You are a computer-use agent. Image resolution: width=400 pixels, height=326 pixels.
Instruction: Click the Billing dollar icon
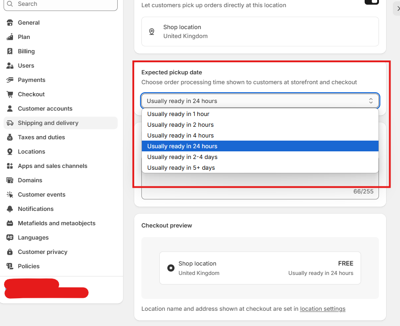(10, 51)
